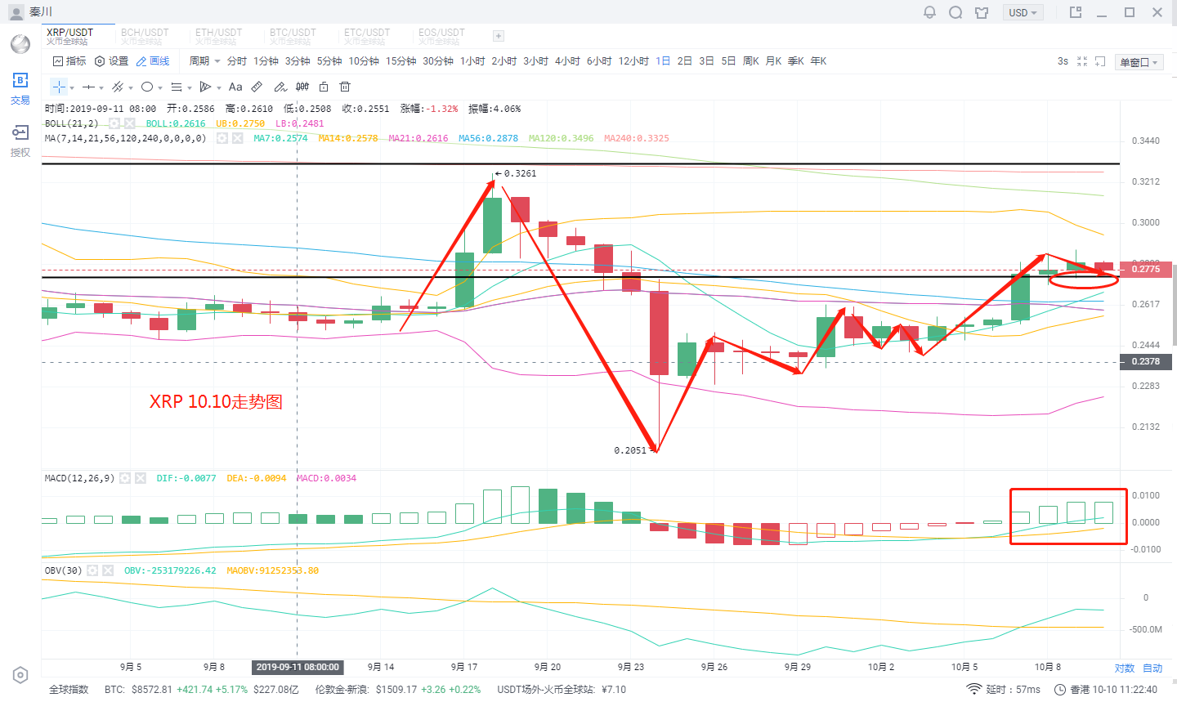Expand the pattern tool options arrow

(219, 87)
